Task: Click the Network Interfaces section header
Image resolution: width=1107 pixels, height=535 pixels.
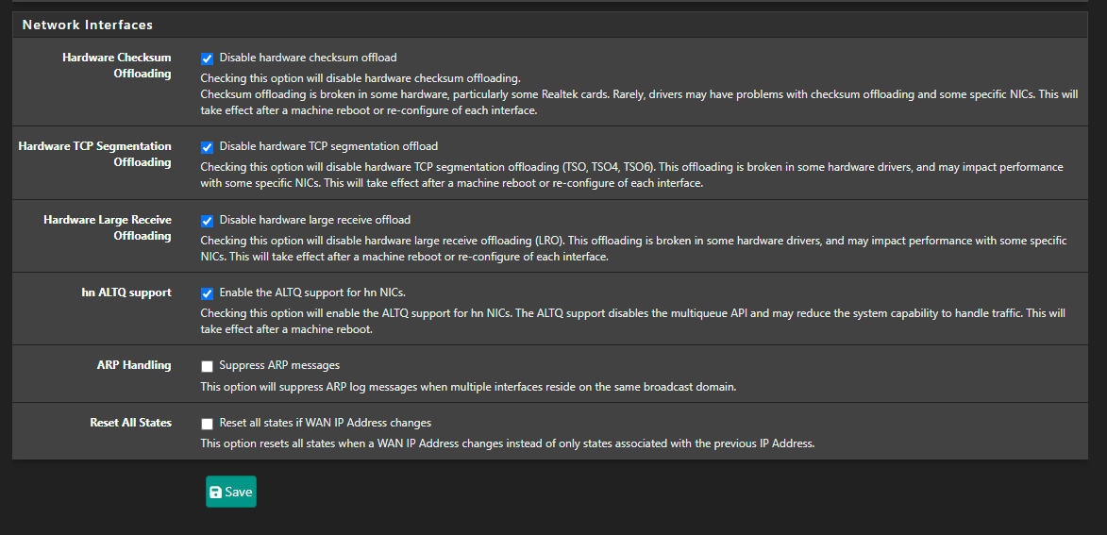Action: (x=88, y=25)
